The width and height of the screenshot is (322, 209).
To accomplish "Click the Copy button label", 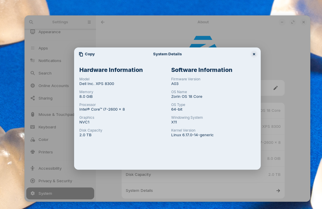I will pyautogui.click(x=90, y=54).
